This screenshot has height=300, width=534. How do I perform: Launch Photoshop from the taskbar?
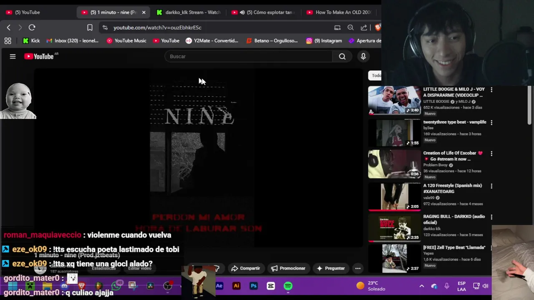253,286
